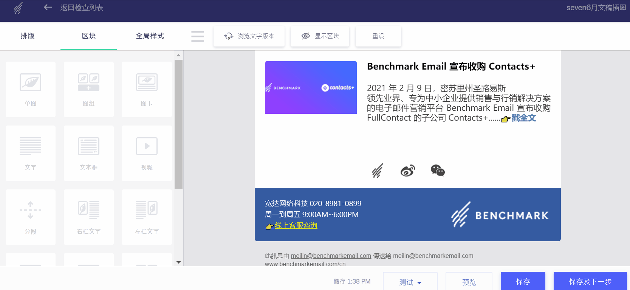
Task: Click the 保存 button
Action: pyautogui.click(x=523, y=281)
